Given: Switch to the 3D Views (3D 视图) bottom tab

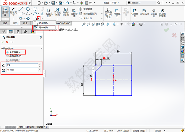Looking at the screenshot, I should click(30, 127).
